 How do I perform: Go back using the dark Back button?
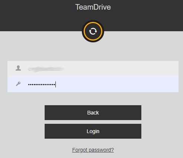tap(93, 113)
